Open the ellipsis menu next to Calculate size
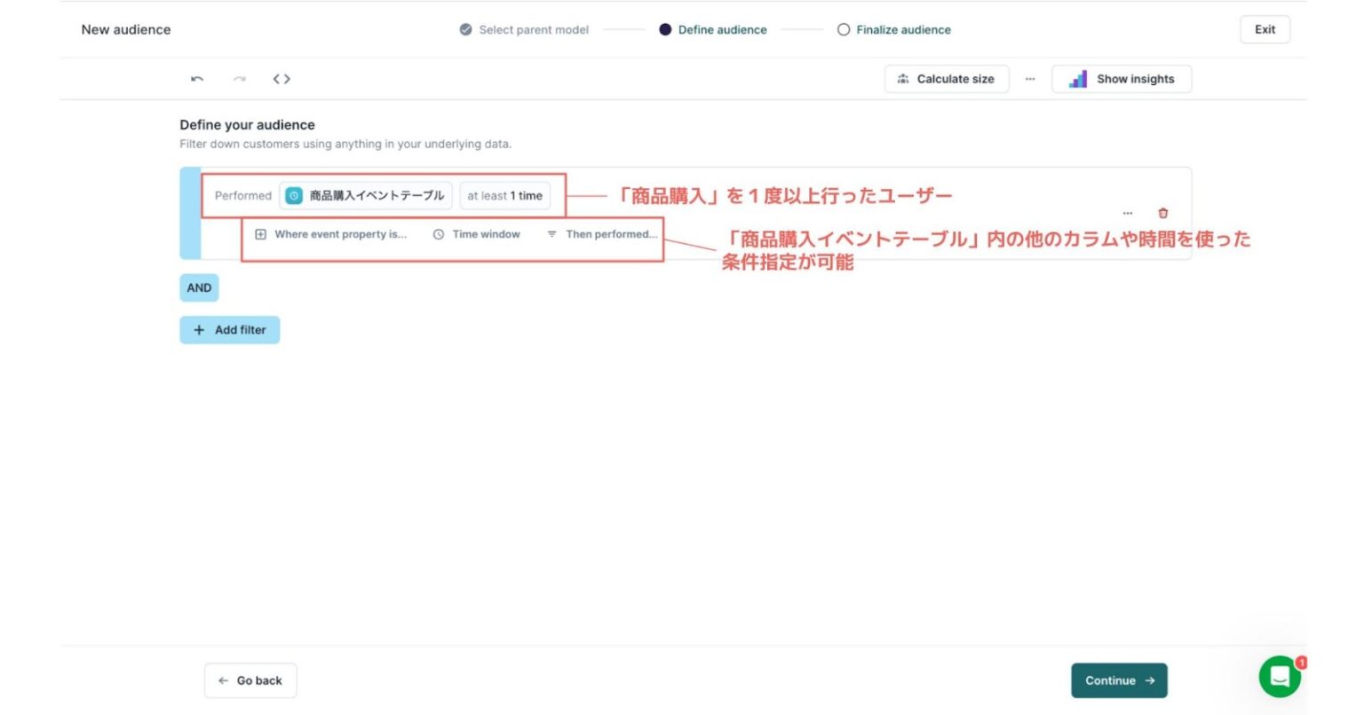1364x715 pixels. 1030,78
